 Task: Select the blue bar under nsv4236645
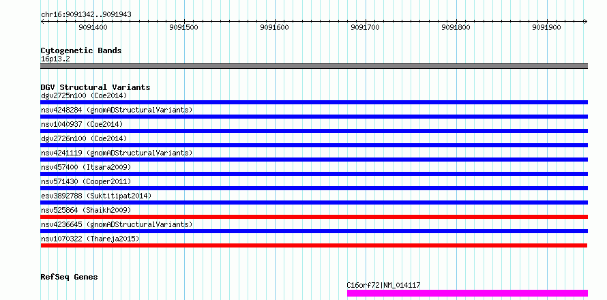point(314,231)
